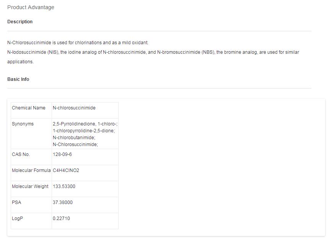Click the PSA value 37.38000
The image size is (327, 241).
[x=62, y=202]
